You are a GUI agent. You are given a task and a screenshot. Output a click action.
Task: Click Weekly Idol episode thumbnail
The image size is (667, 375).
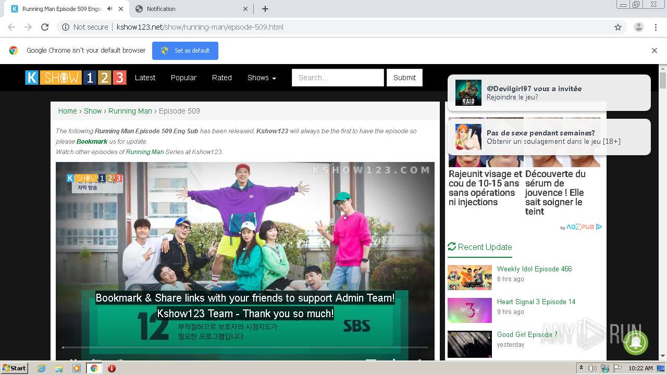click(x=470, y=278)
